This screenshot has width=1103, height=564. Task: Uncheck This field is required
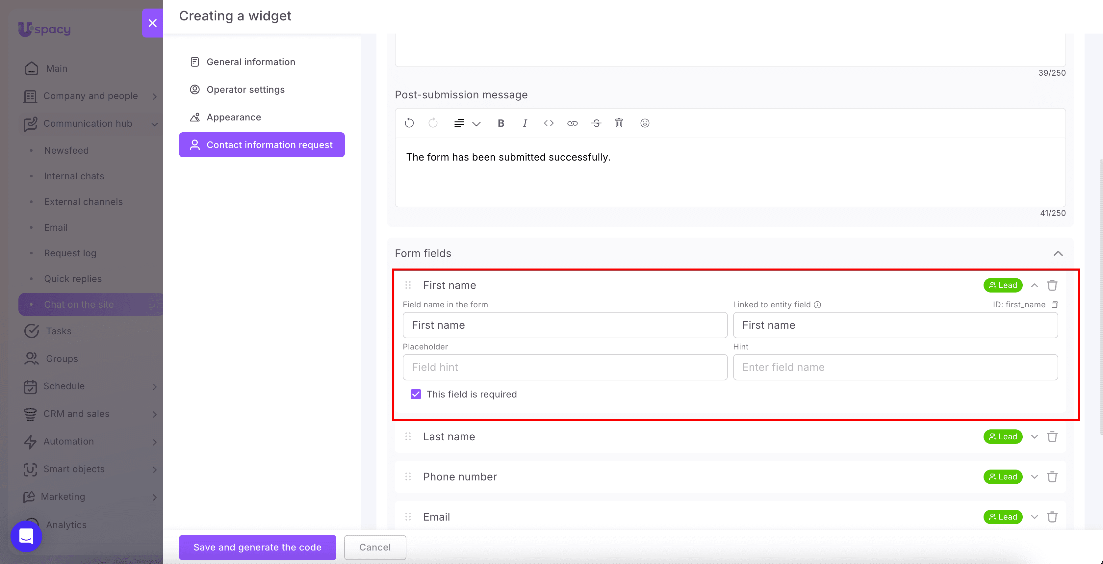[x=416, y=394]
